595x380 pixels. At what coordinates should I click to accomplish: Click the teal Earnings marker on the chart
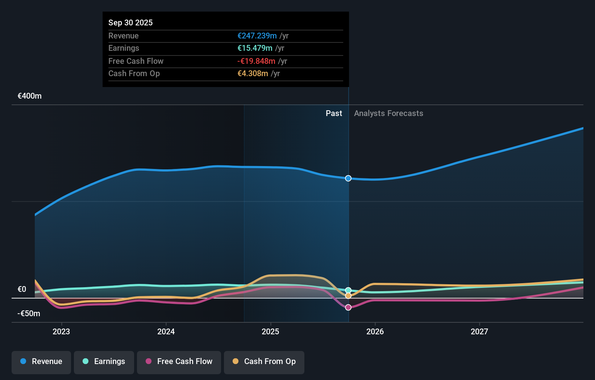[348, 290]
